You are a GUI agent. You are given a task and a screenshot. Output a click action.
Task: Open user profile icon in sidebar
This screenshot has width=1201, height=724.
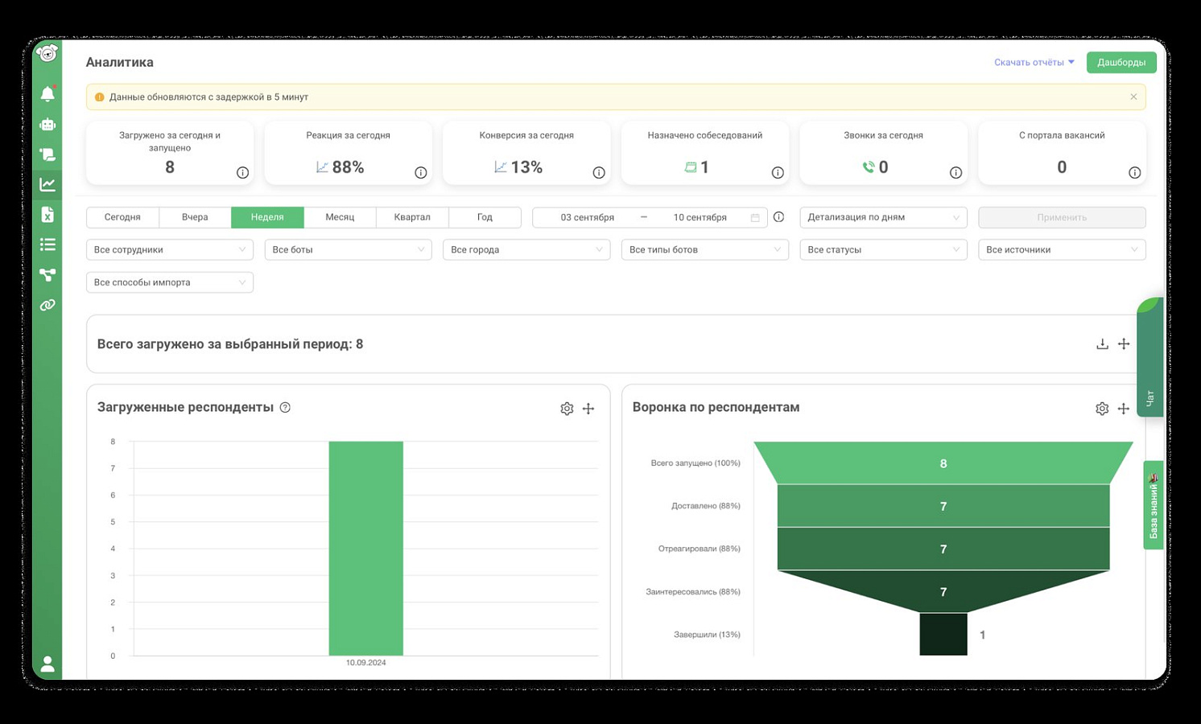click(47, 664)
